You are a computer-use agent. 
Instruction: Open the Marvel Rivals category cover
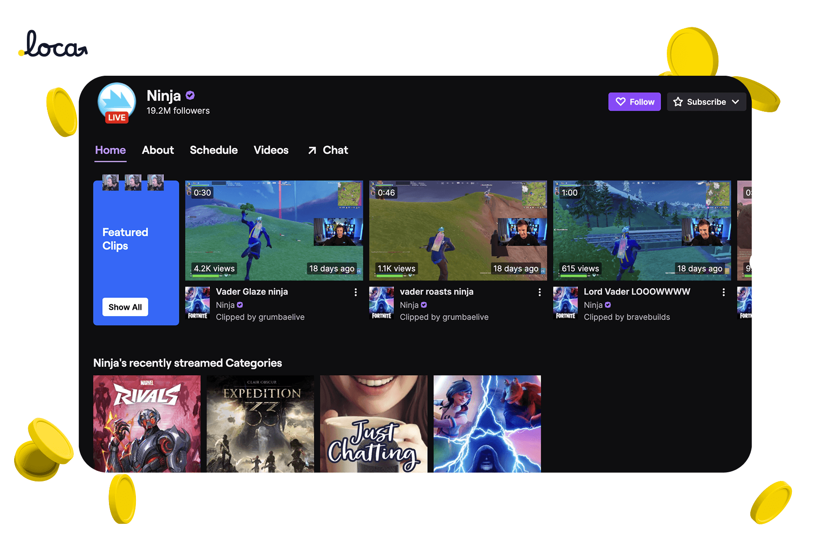point(147,424)
